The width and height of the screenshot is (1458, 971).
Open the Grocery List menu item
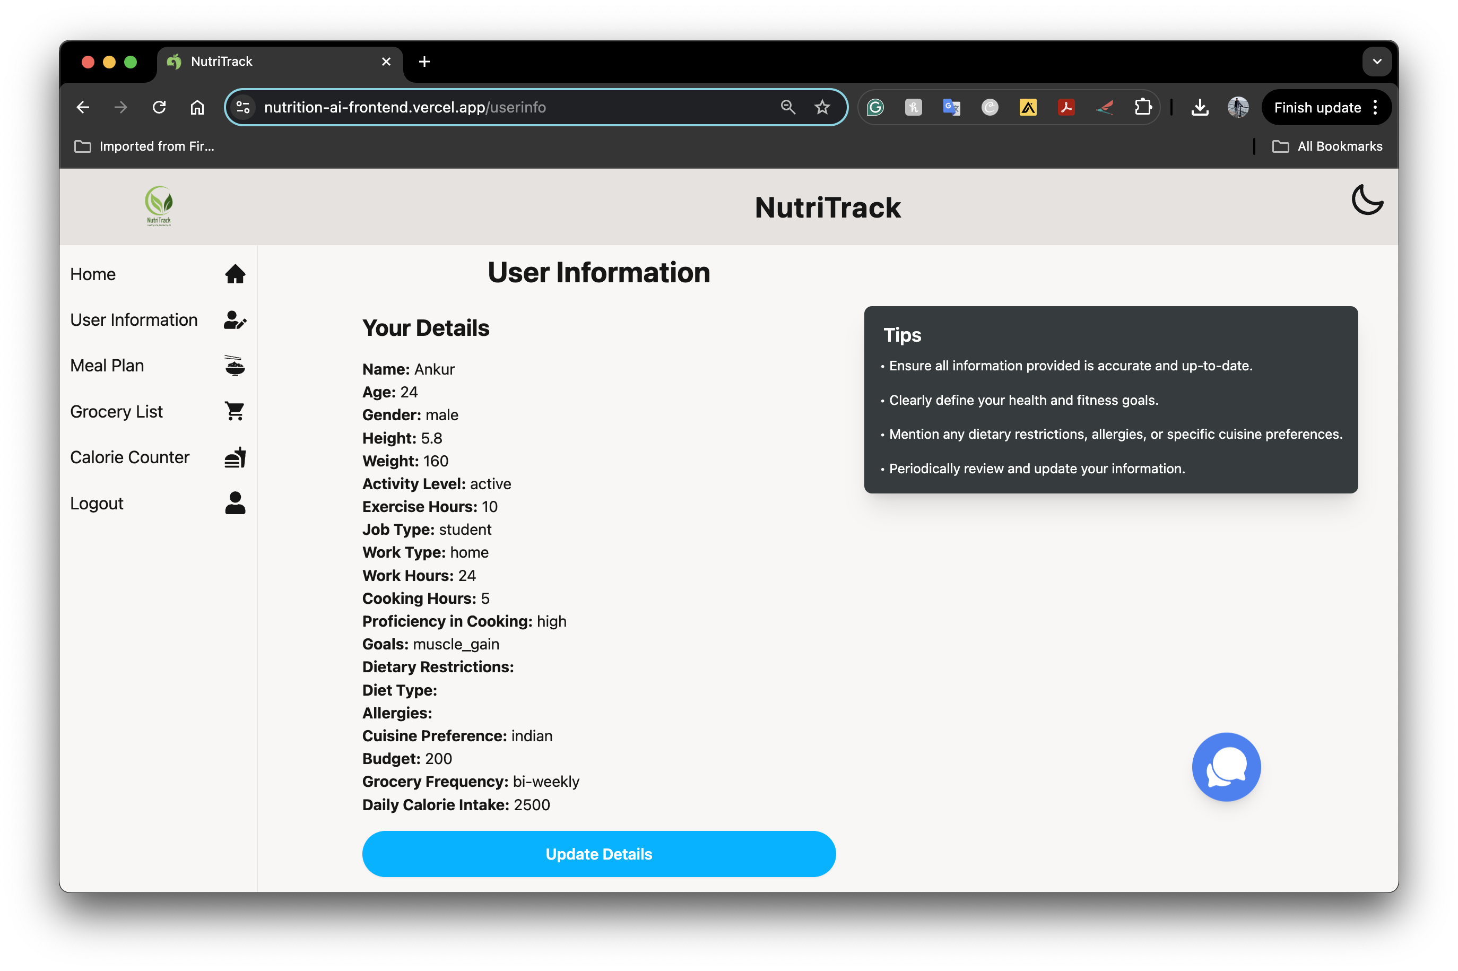pos(116,411)
